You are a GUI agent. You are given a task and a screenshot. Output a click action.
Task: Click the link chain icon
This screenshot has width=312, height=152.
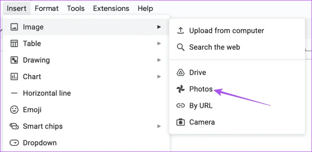point(181,106)
